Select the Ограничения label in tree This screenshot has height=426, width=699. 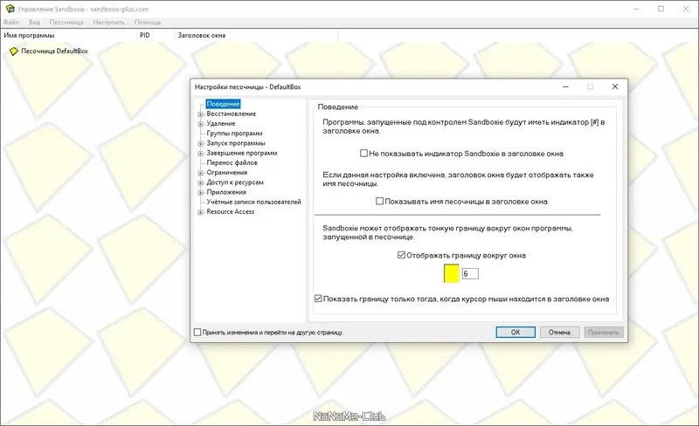point(227,173)
